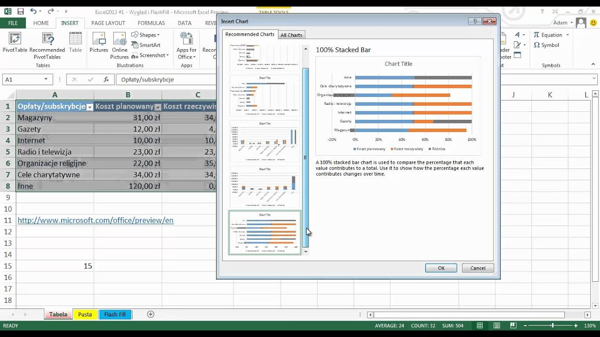Click the zoom slider in status bar
The height and width of the screenshot is (337, 600).
[552, 326]
